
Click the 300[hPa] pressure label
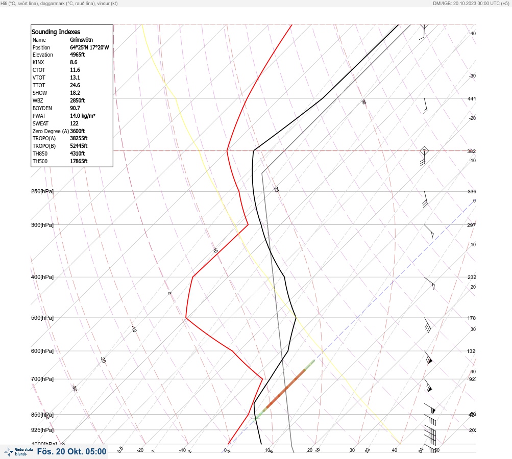pos(42,225)
